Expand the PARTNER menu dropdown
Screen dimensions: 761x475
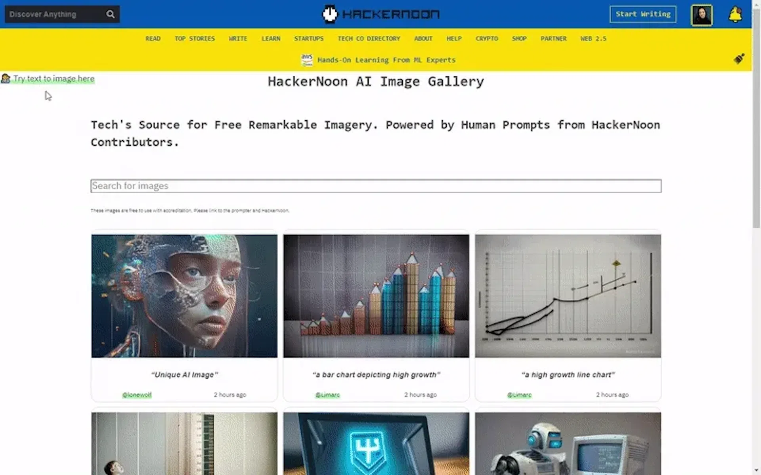(x=554, y=38)
